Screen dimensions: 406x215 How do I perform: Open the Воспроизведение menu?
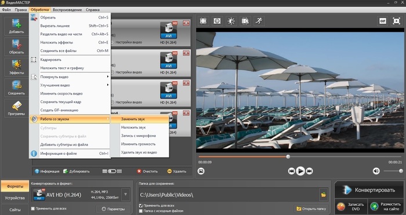click(x=67, y=10)
